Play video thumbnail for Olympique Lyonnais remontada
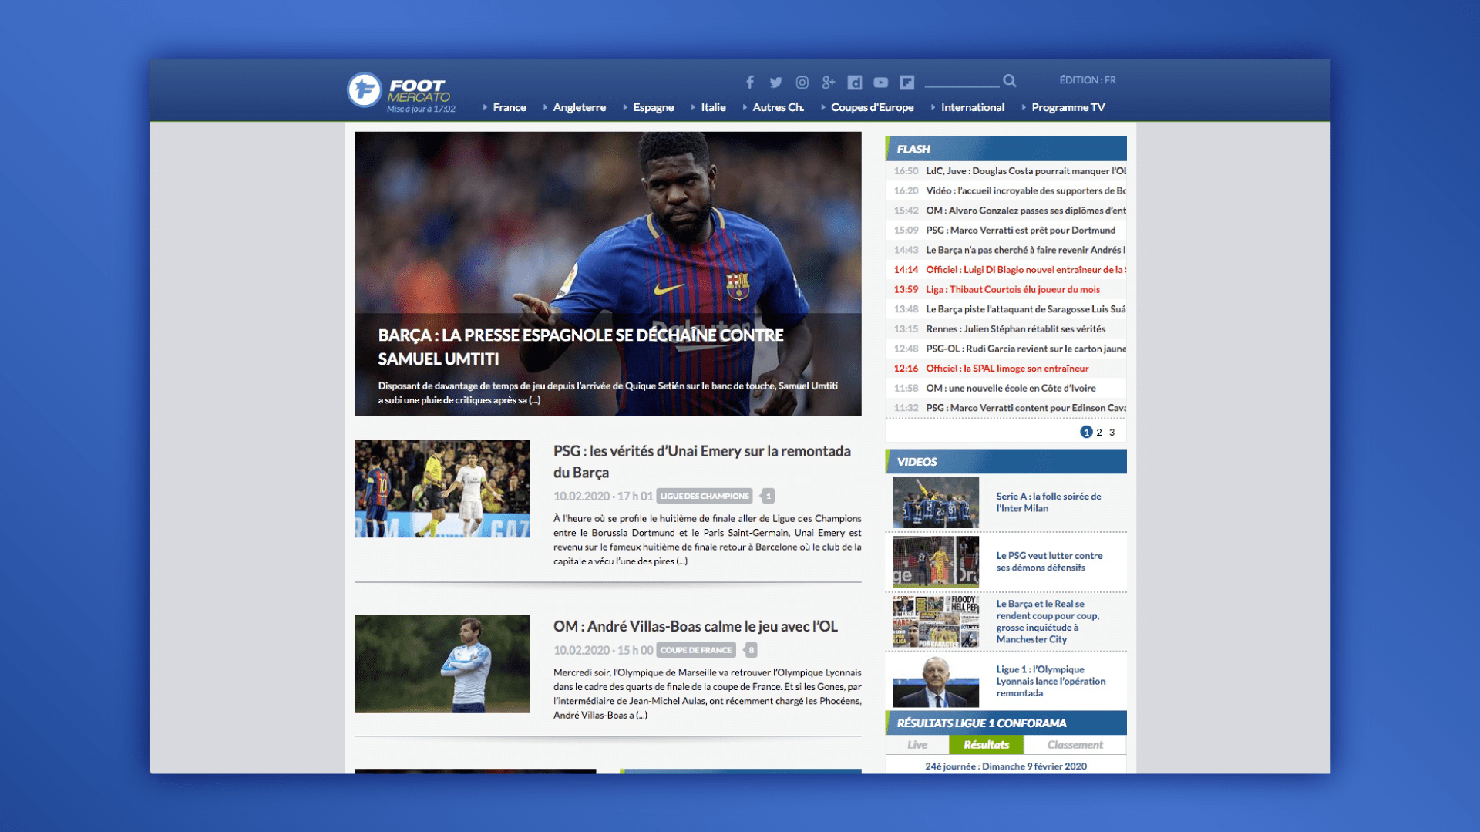Screen dimensions: 1480x832 click(936, 682)
